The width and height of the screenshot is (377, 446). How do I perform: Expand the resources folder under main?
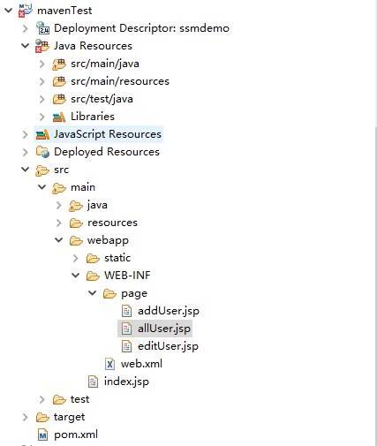pyautogui.click(x=59, y=223)
